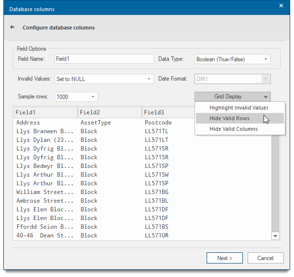Viewport: 294px width, 277px height.
Task: Open the Invalid Values dropdown
Action: [x=104, y=79]
